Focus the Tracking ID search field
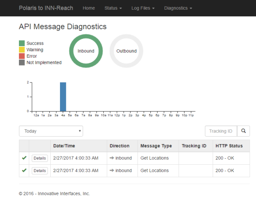This screenshot has height=198, width=256. 221,131
